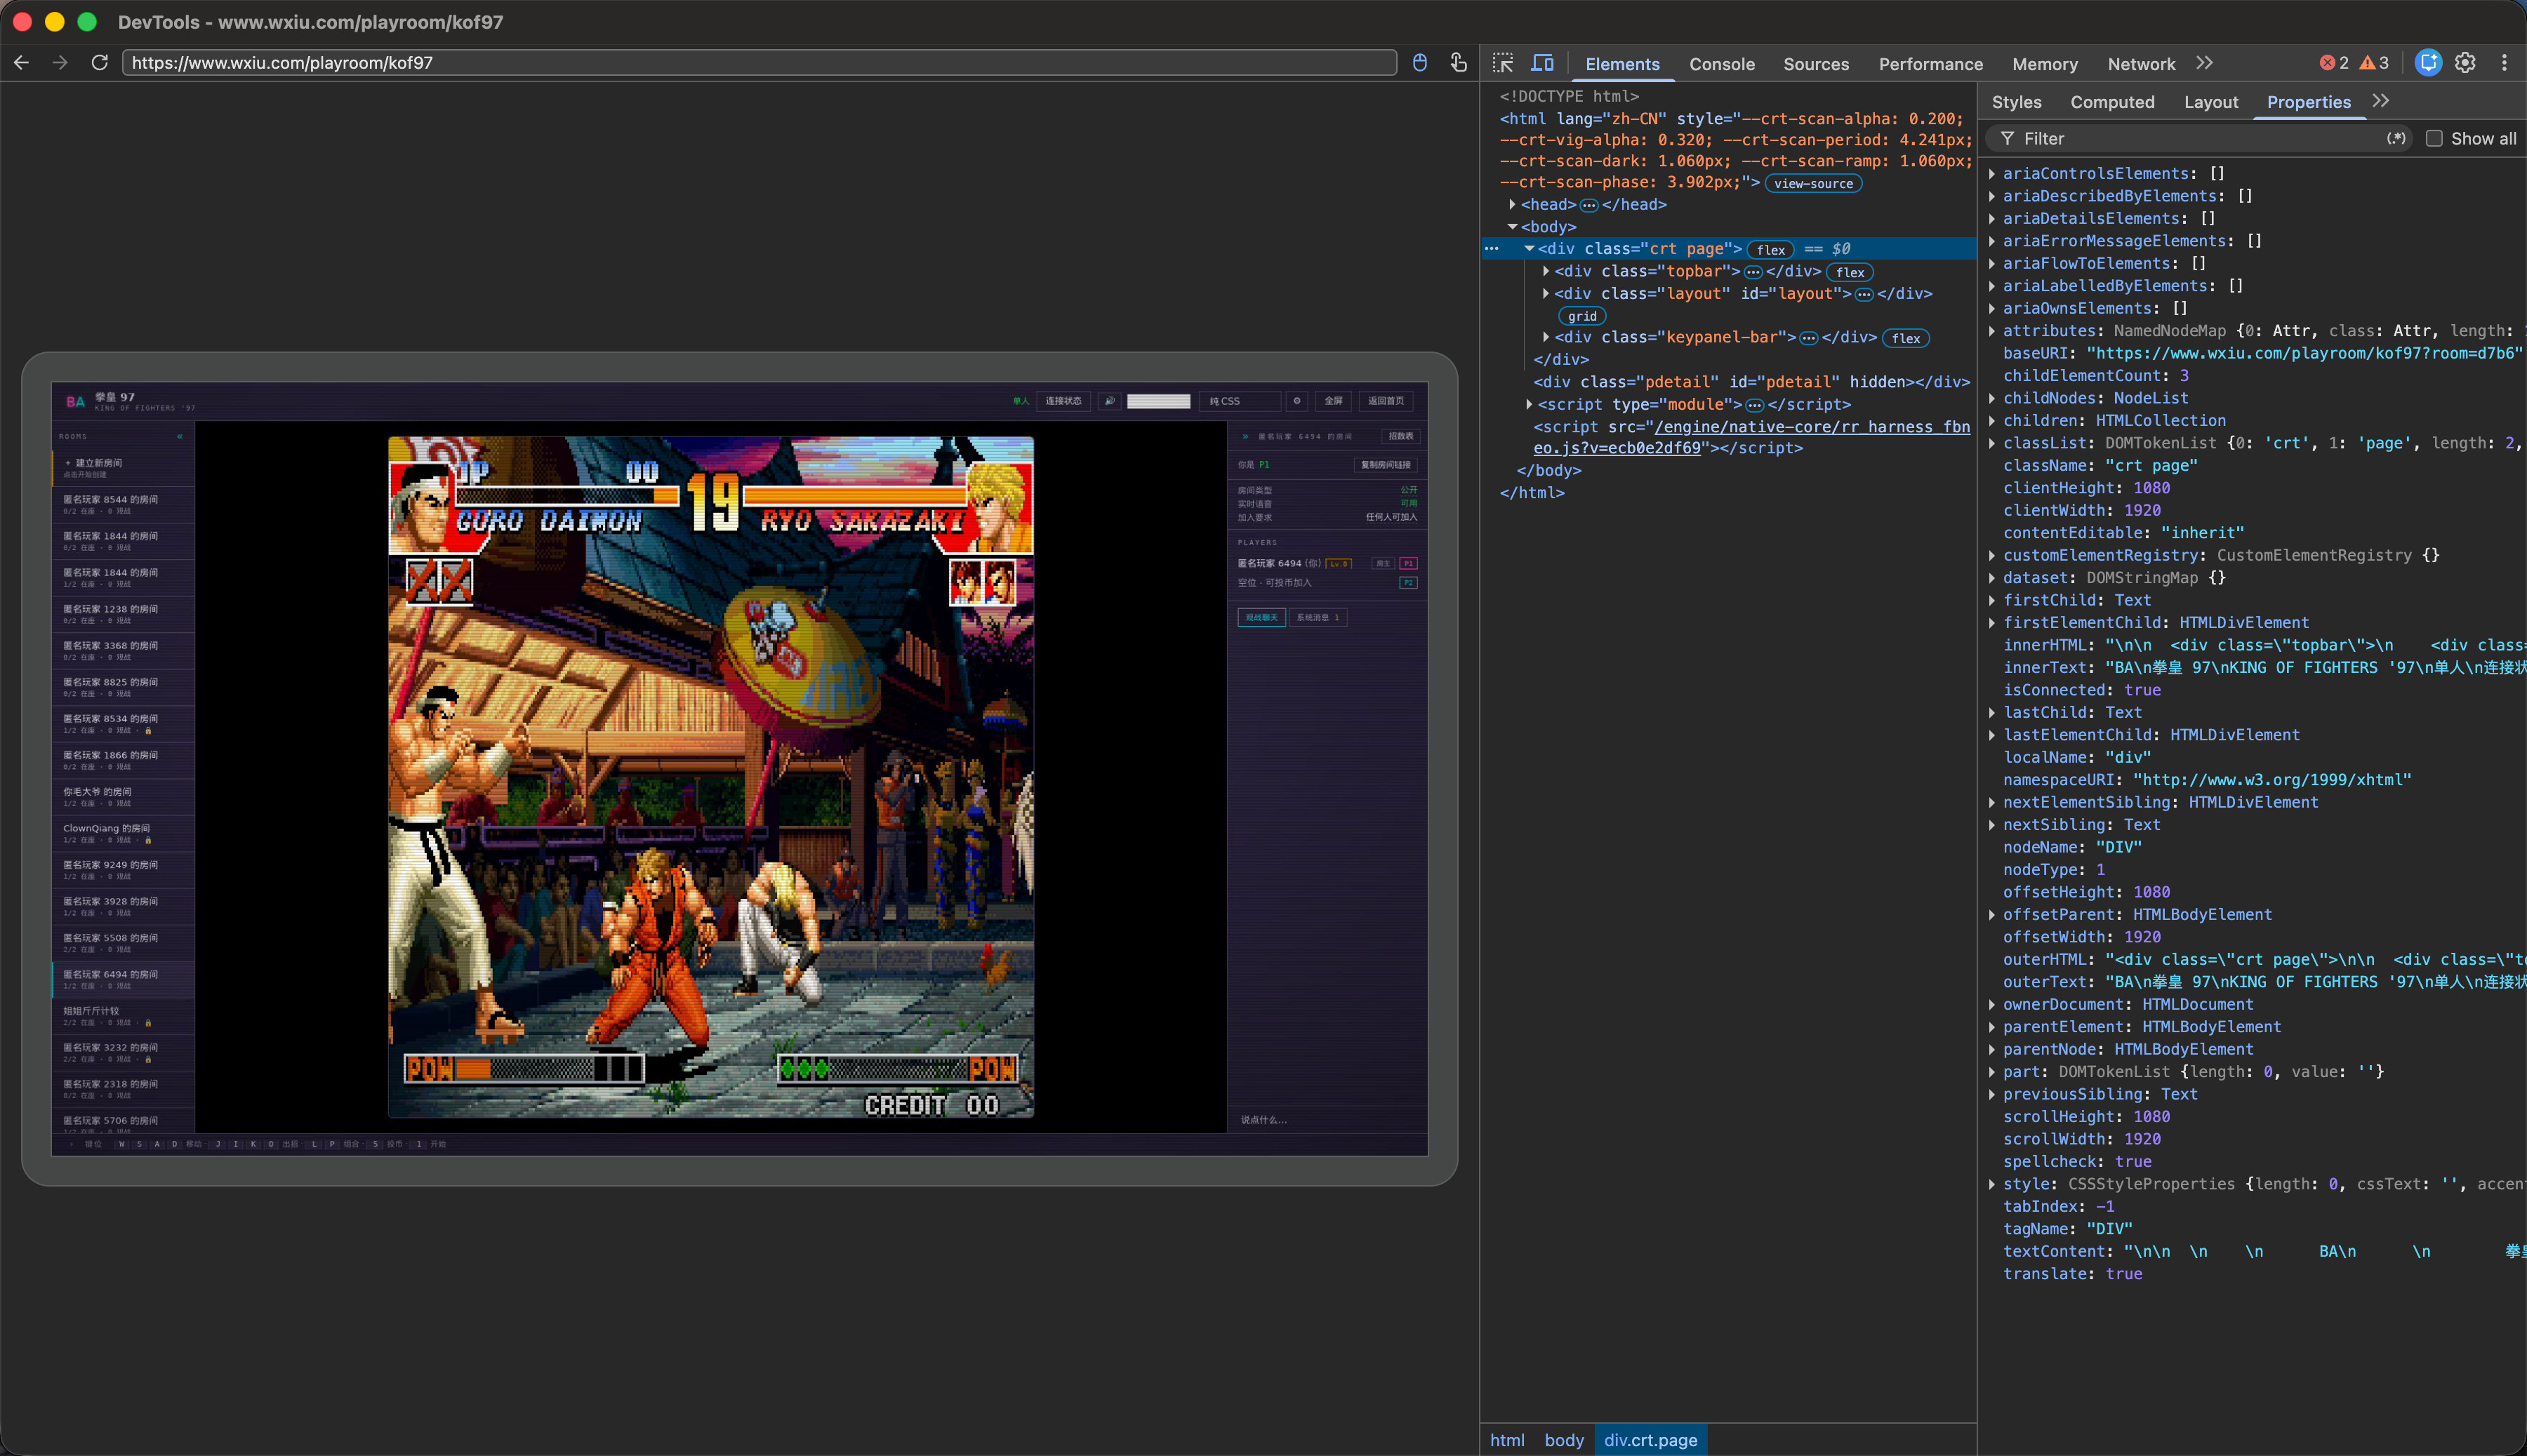The width and height of the screenshot is (2527, 1456).
Task: Click the settings gear in game topbar
Action: (1296, 401)
